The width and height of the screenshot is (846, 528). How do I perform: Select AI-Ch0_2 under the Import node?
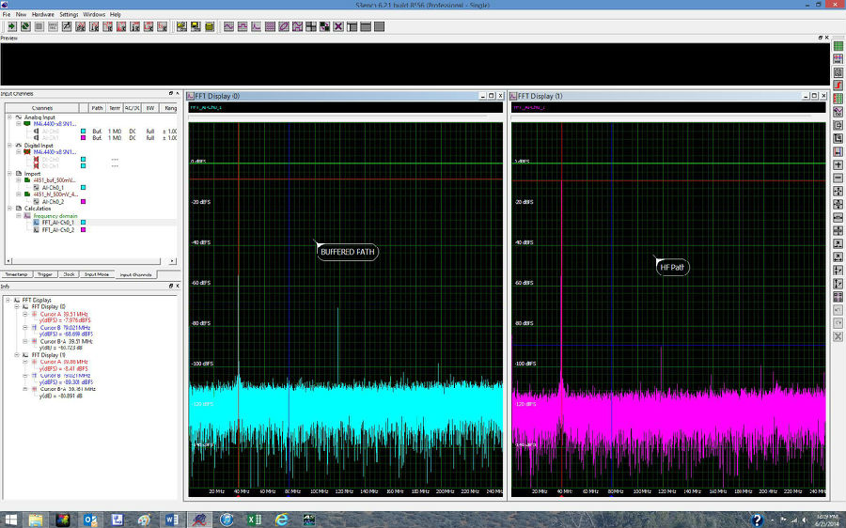tap(53, 202)
